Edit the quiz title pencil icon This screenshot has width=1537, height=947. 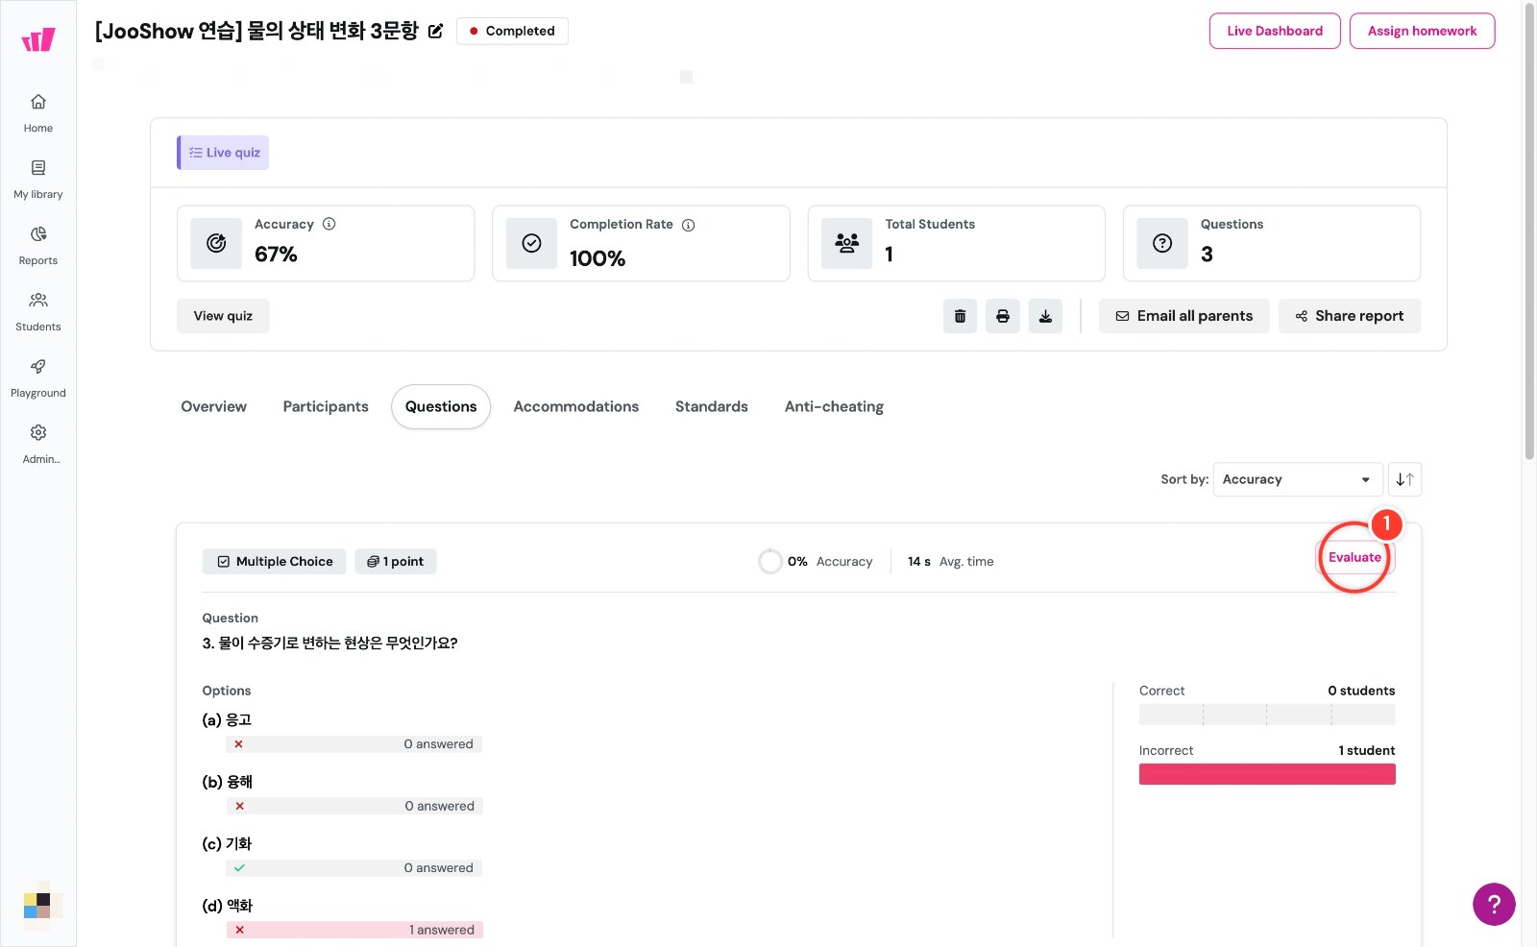pos(435,31)
